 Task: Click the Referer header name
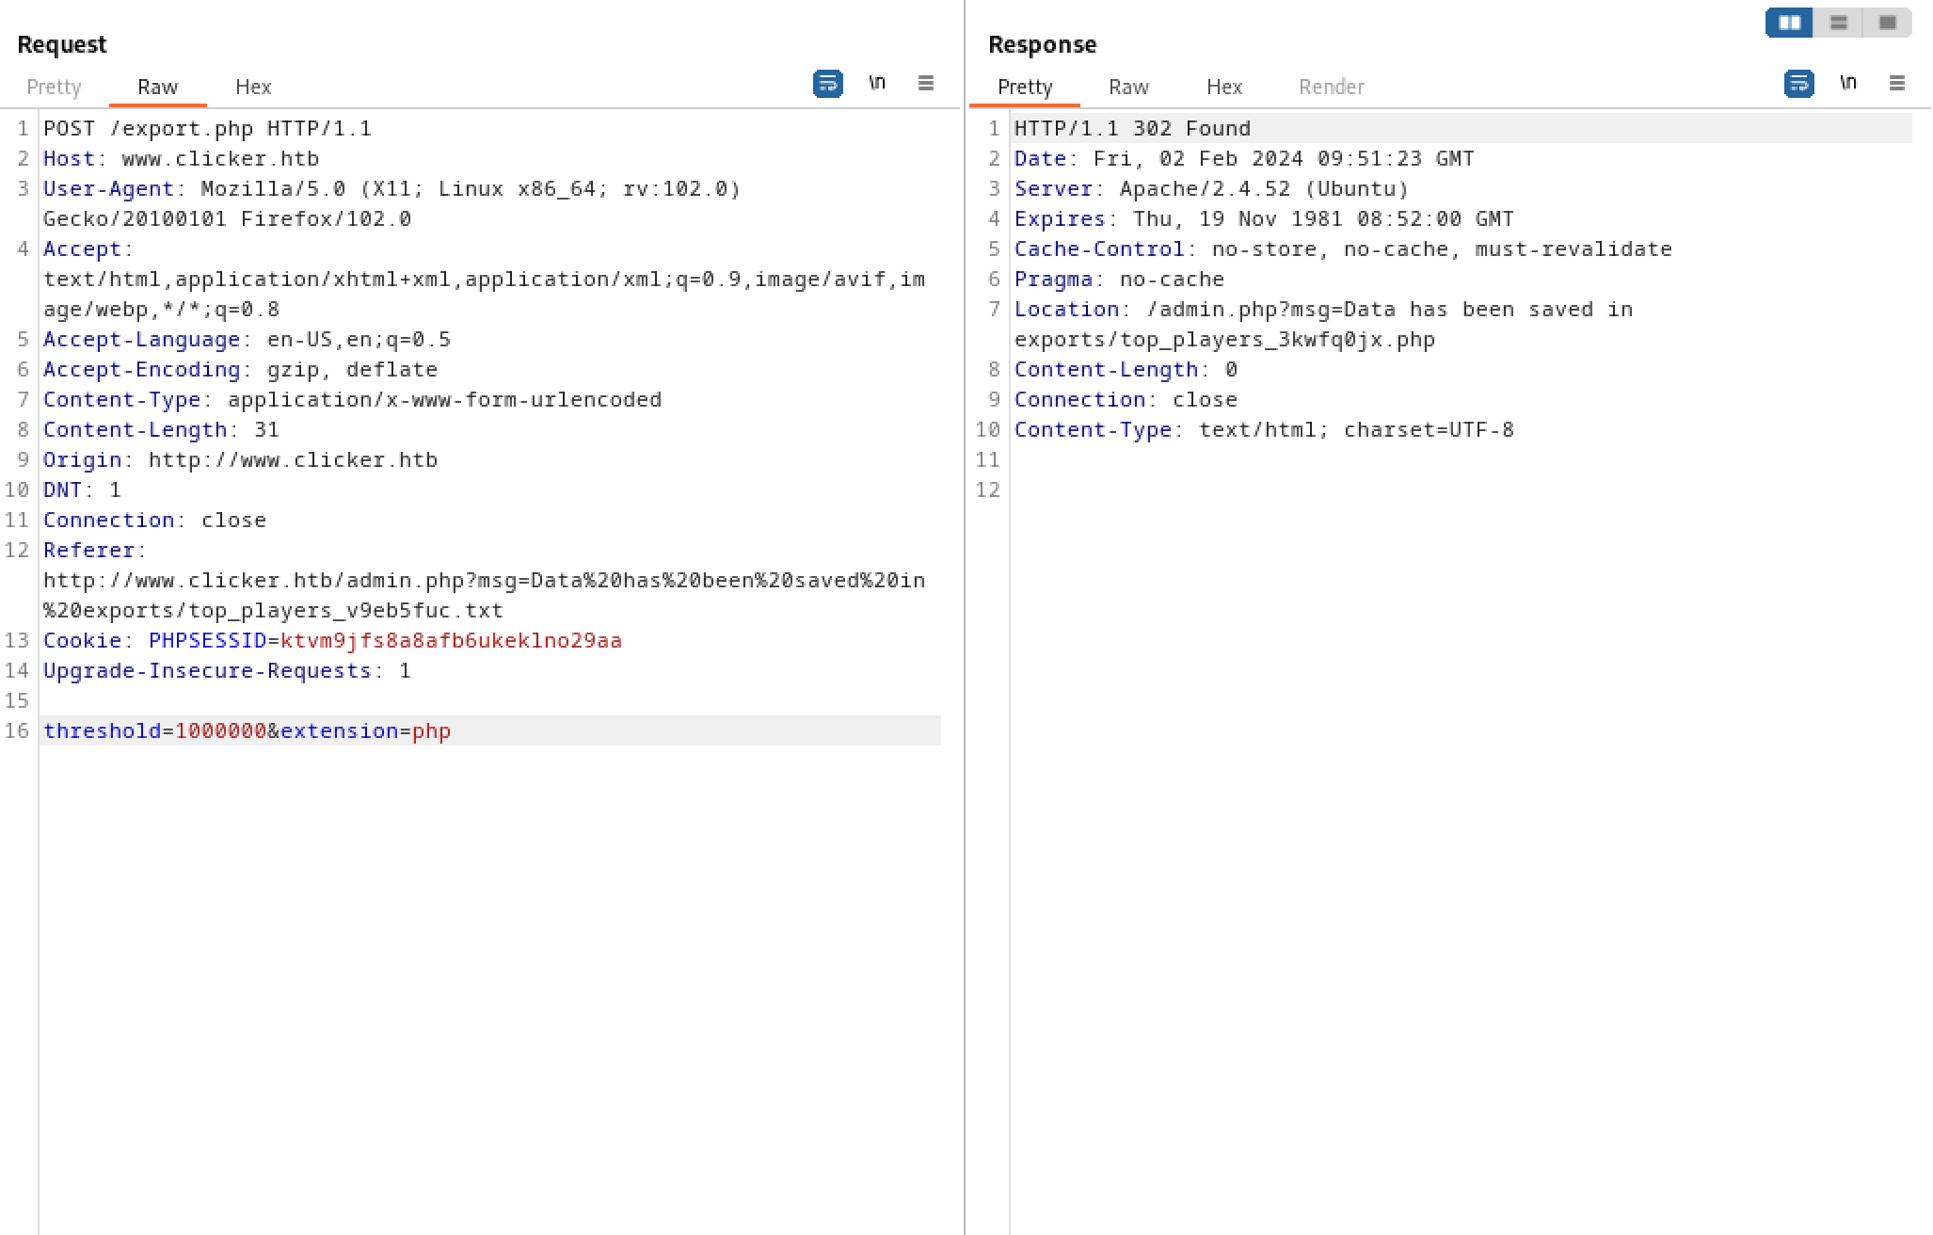coord(89,550)
